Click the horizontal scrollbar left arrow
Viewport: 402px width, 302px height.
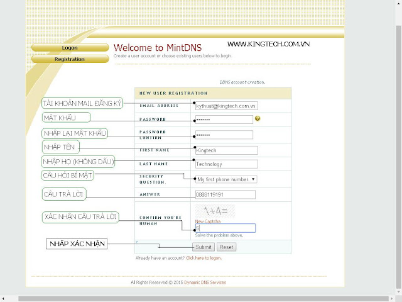(3, 298)
